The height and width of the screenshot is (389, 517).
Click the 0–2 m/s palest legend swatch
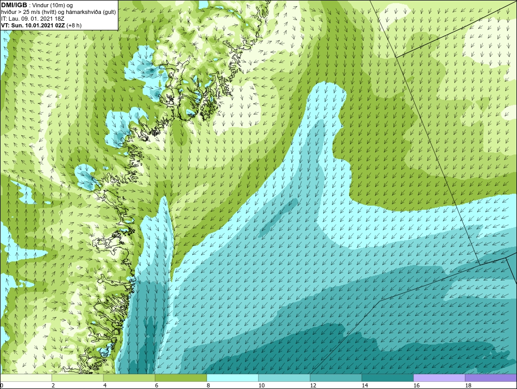coord(26,378)
